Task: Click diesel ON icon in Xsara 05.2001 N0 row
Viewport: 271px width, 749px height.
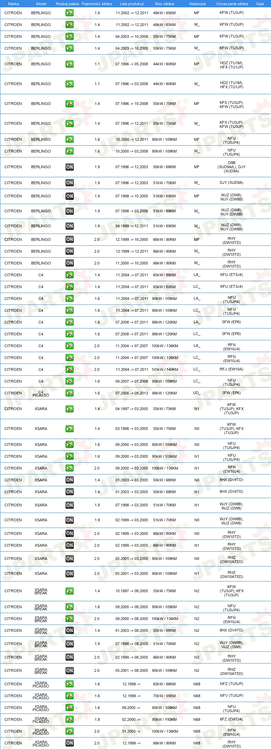Action: click(x=70, y=559)
